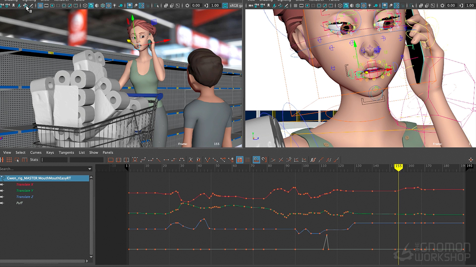Select the linear tangents icon
Viewport: 476px width, 267px height.
158,160
